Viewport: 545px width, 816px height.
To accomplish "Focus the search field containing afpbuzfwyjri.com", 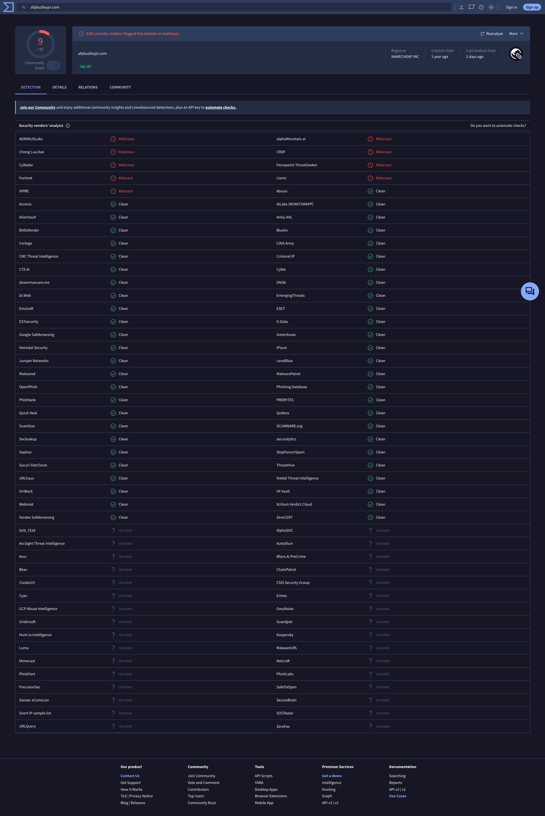I will pos(234,7).
